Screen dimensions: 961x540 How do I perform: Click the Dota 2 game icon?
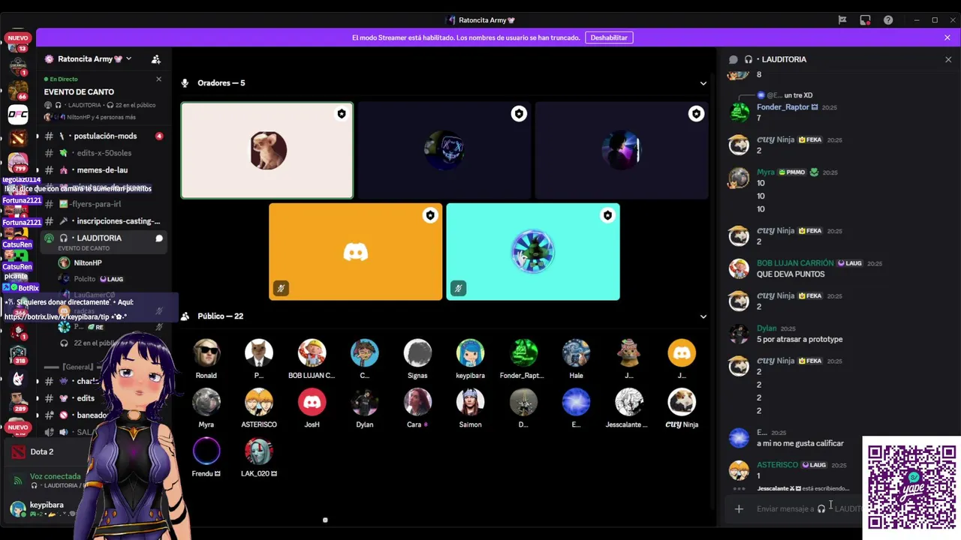click(18, 452)
